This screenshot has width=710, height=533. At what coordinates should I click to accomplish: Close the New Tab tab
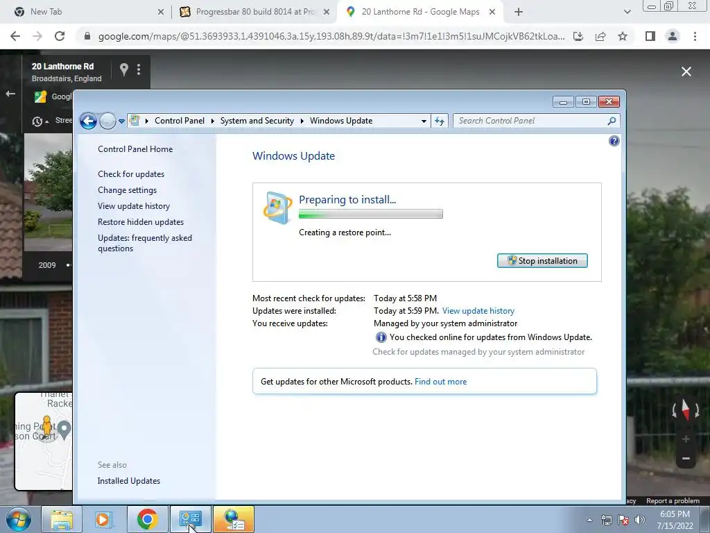[161, 12]
